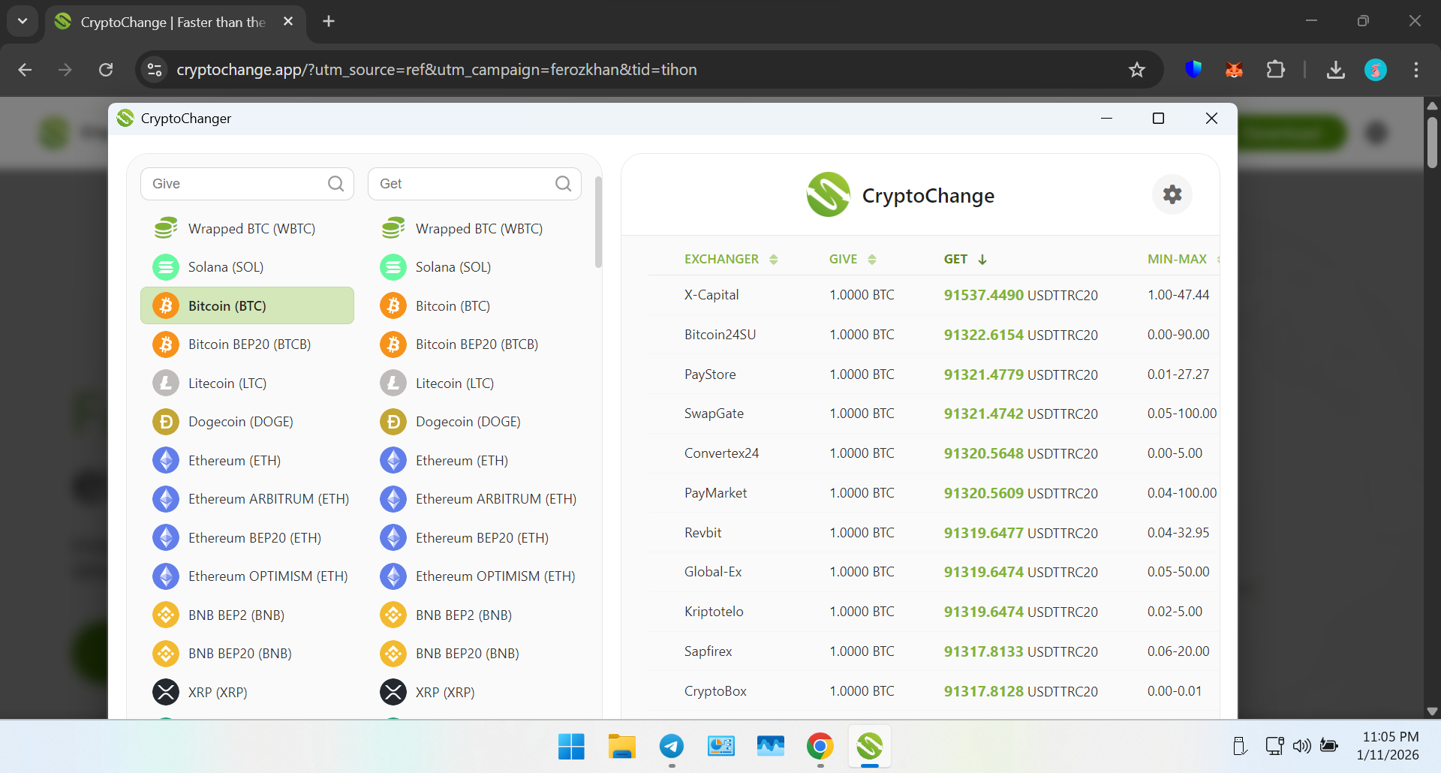Select XRP (XRP) in Get list
This screenshot has width=1441, height=773.
(x=474, y=692)
